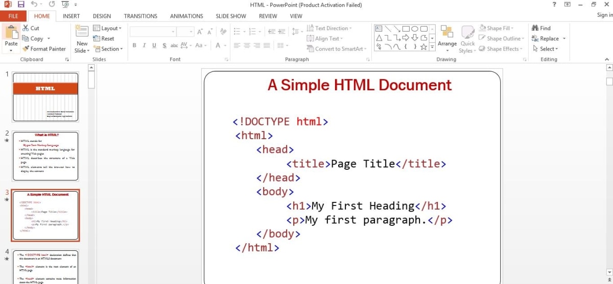Image resolution: width=613 pixels, height=284 pixels.
Task: Decrease list indent level
Action: tap(272, 32)
